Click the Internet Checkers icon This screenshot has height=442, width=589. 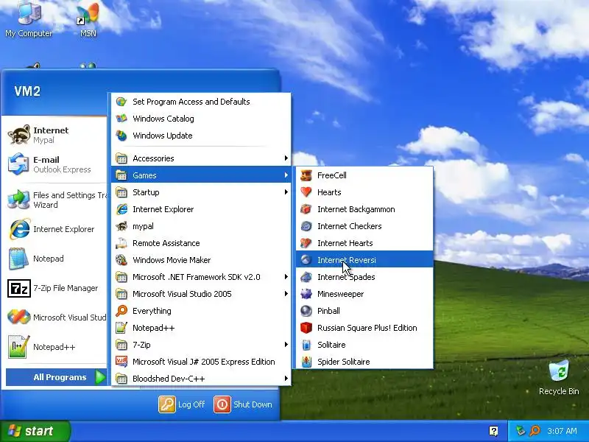(306, 226)
